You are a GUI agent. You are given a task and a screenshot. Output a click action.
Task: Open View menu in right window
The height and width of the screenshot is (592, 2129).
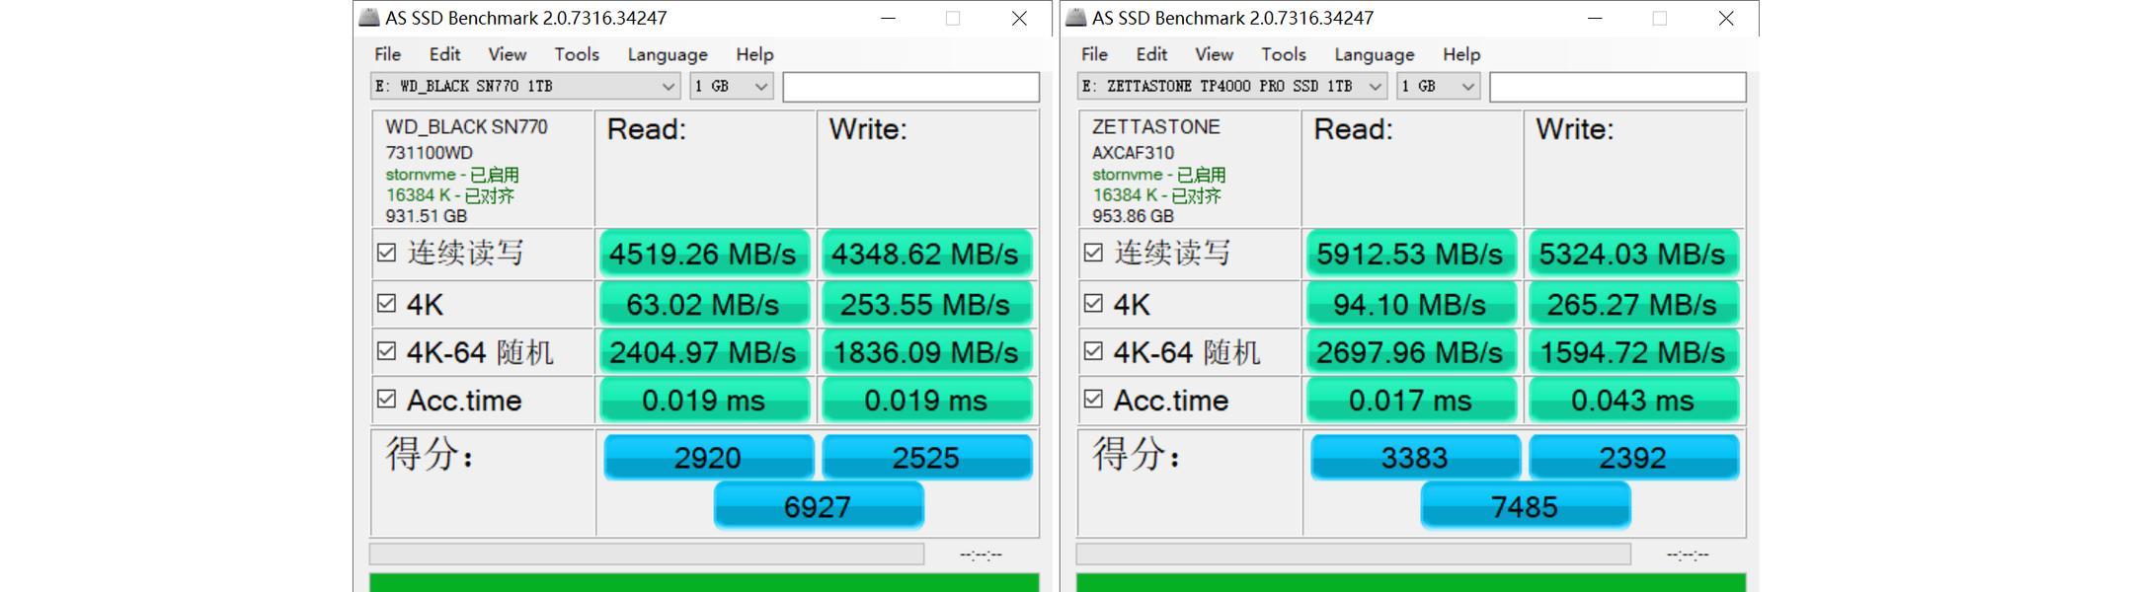(x=1214, y=54)
